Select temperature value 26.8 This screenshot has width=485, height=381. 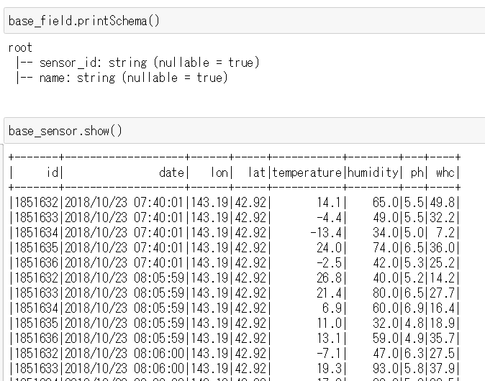[329, 278]
